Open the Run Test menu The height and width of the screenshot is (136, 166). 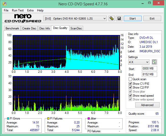pos(18,10)
